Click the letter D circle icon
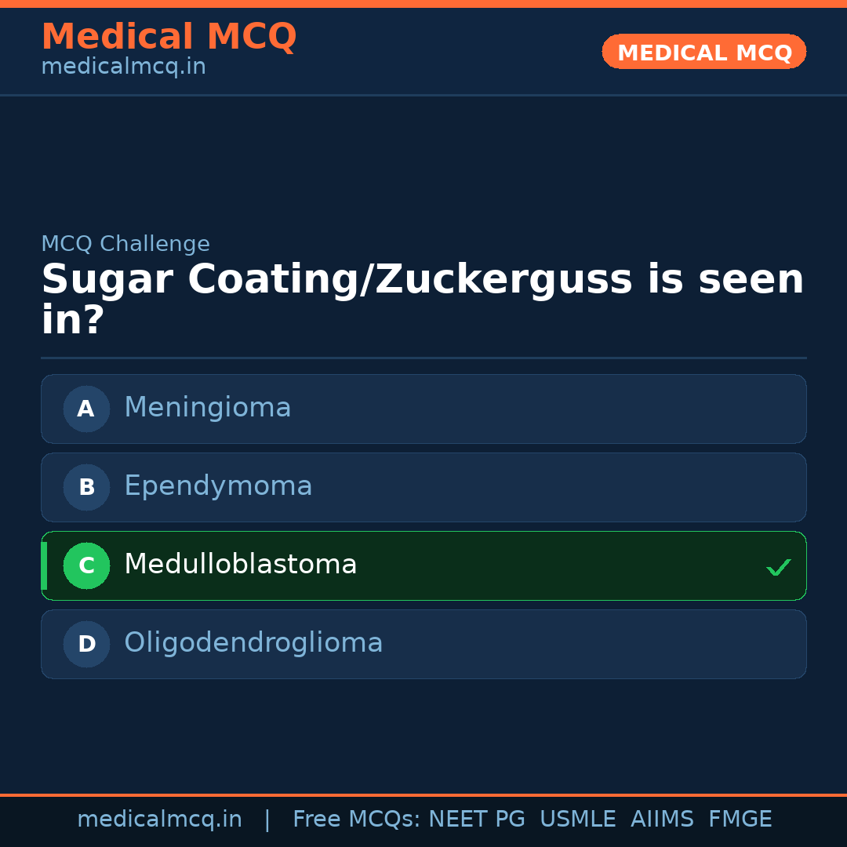 pyautogui.click(x=86, y=644)
